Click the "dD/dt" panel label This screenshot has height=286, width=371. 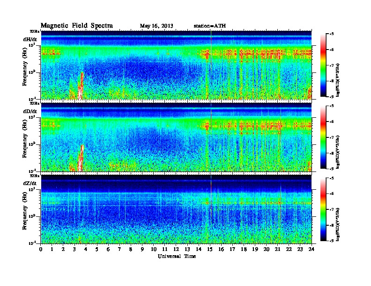(x=30, y=111)
